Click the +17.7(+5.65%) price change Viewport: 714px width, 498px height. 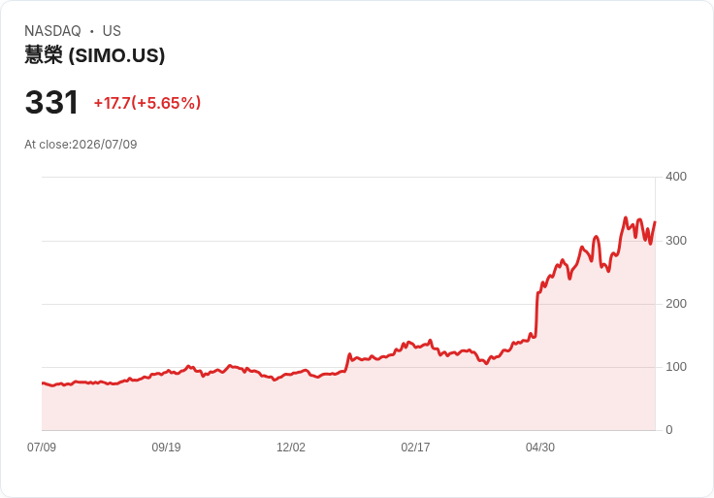point(147,103)
